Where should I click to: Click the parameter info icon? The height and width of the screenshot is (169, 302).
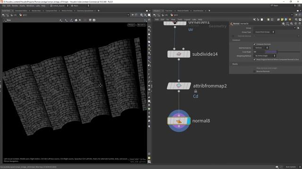pos(296,24)
